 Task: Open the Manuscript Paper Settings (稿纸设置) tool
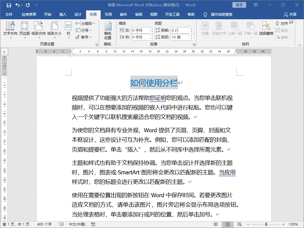coord(108,31)
